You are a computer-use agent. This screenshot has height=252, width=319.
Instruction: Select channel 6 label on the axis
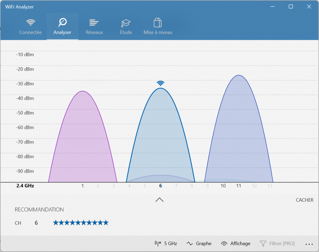160,186
